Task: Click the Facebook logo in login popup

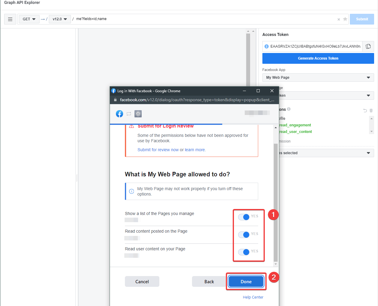Action: [x=120, y=114]
